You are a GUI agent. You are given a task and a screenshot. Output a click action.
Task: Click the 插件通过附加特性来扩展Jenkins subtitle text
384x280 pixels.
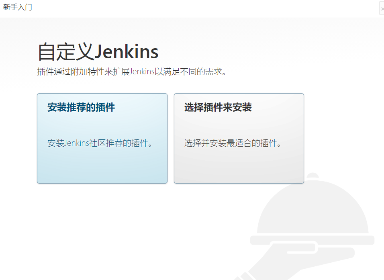pos(132,72)
